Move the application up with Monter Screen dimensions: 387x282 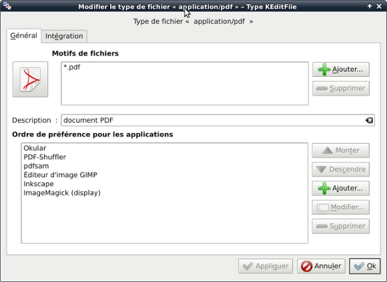(340, 150)
